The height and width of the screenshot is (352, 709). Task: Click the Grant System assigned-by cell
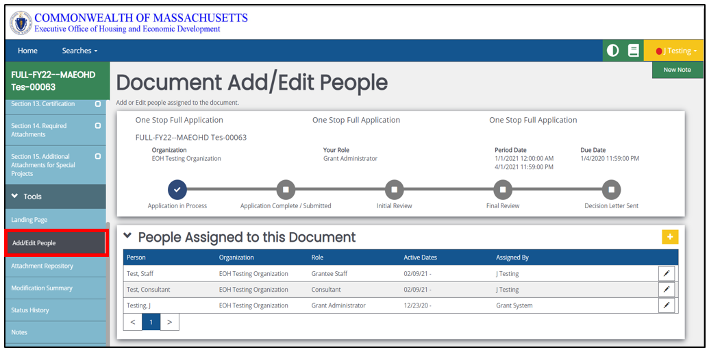click(x=514, y=305)
